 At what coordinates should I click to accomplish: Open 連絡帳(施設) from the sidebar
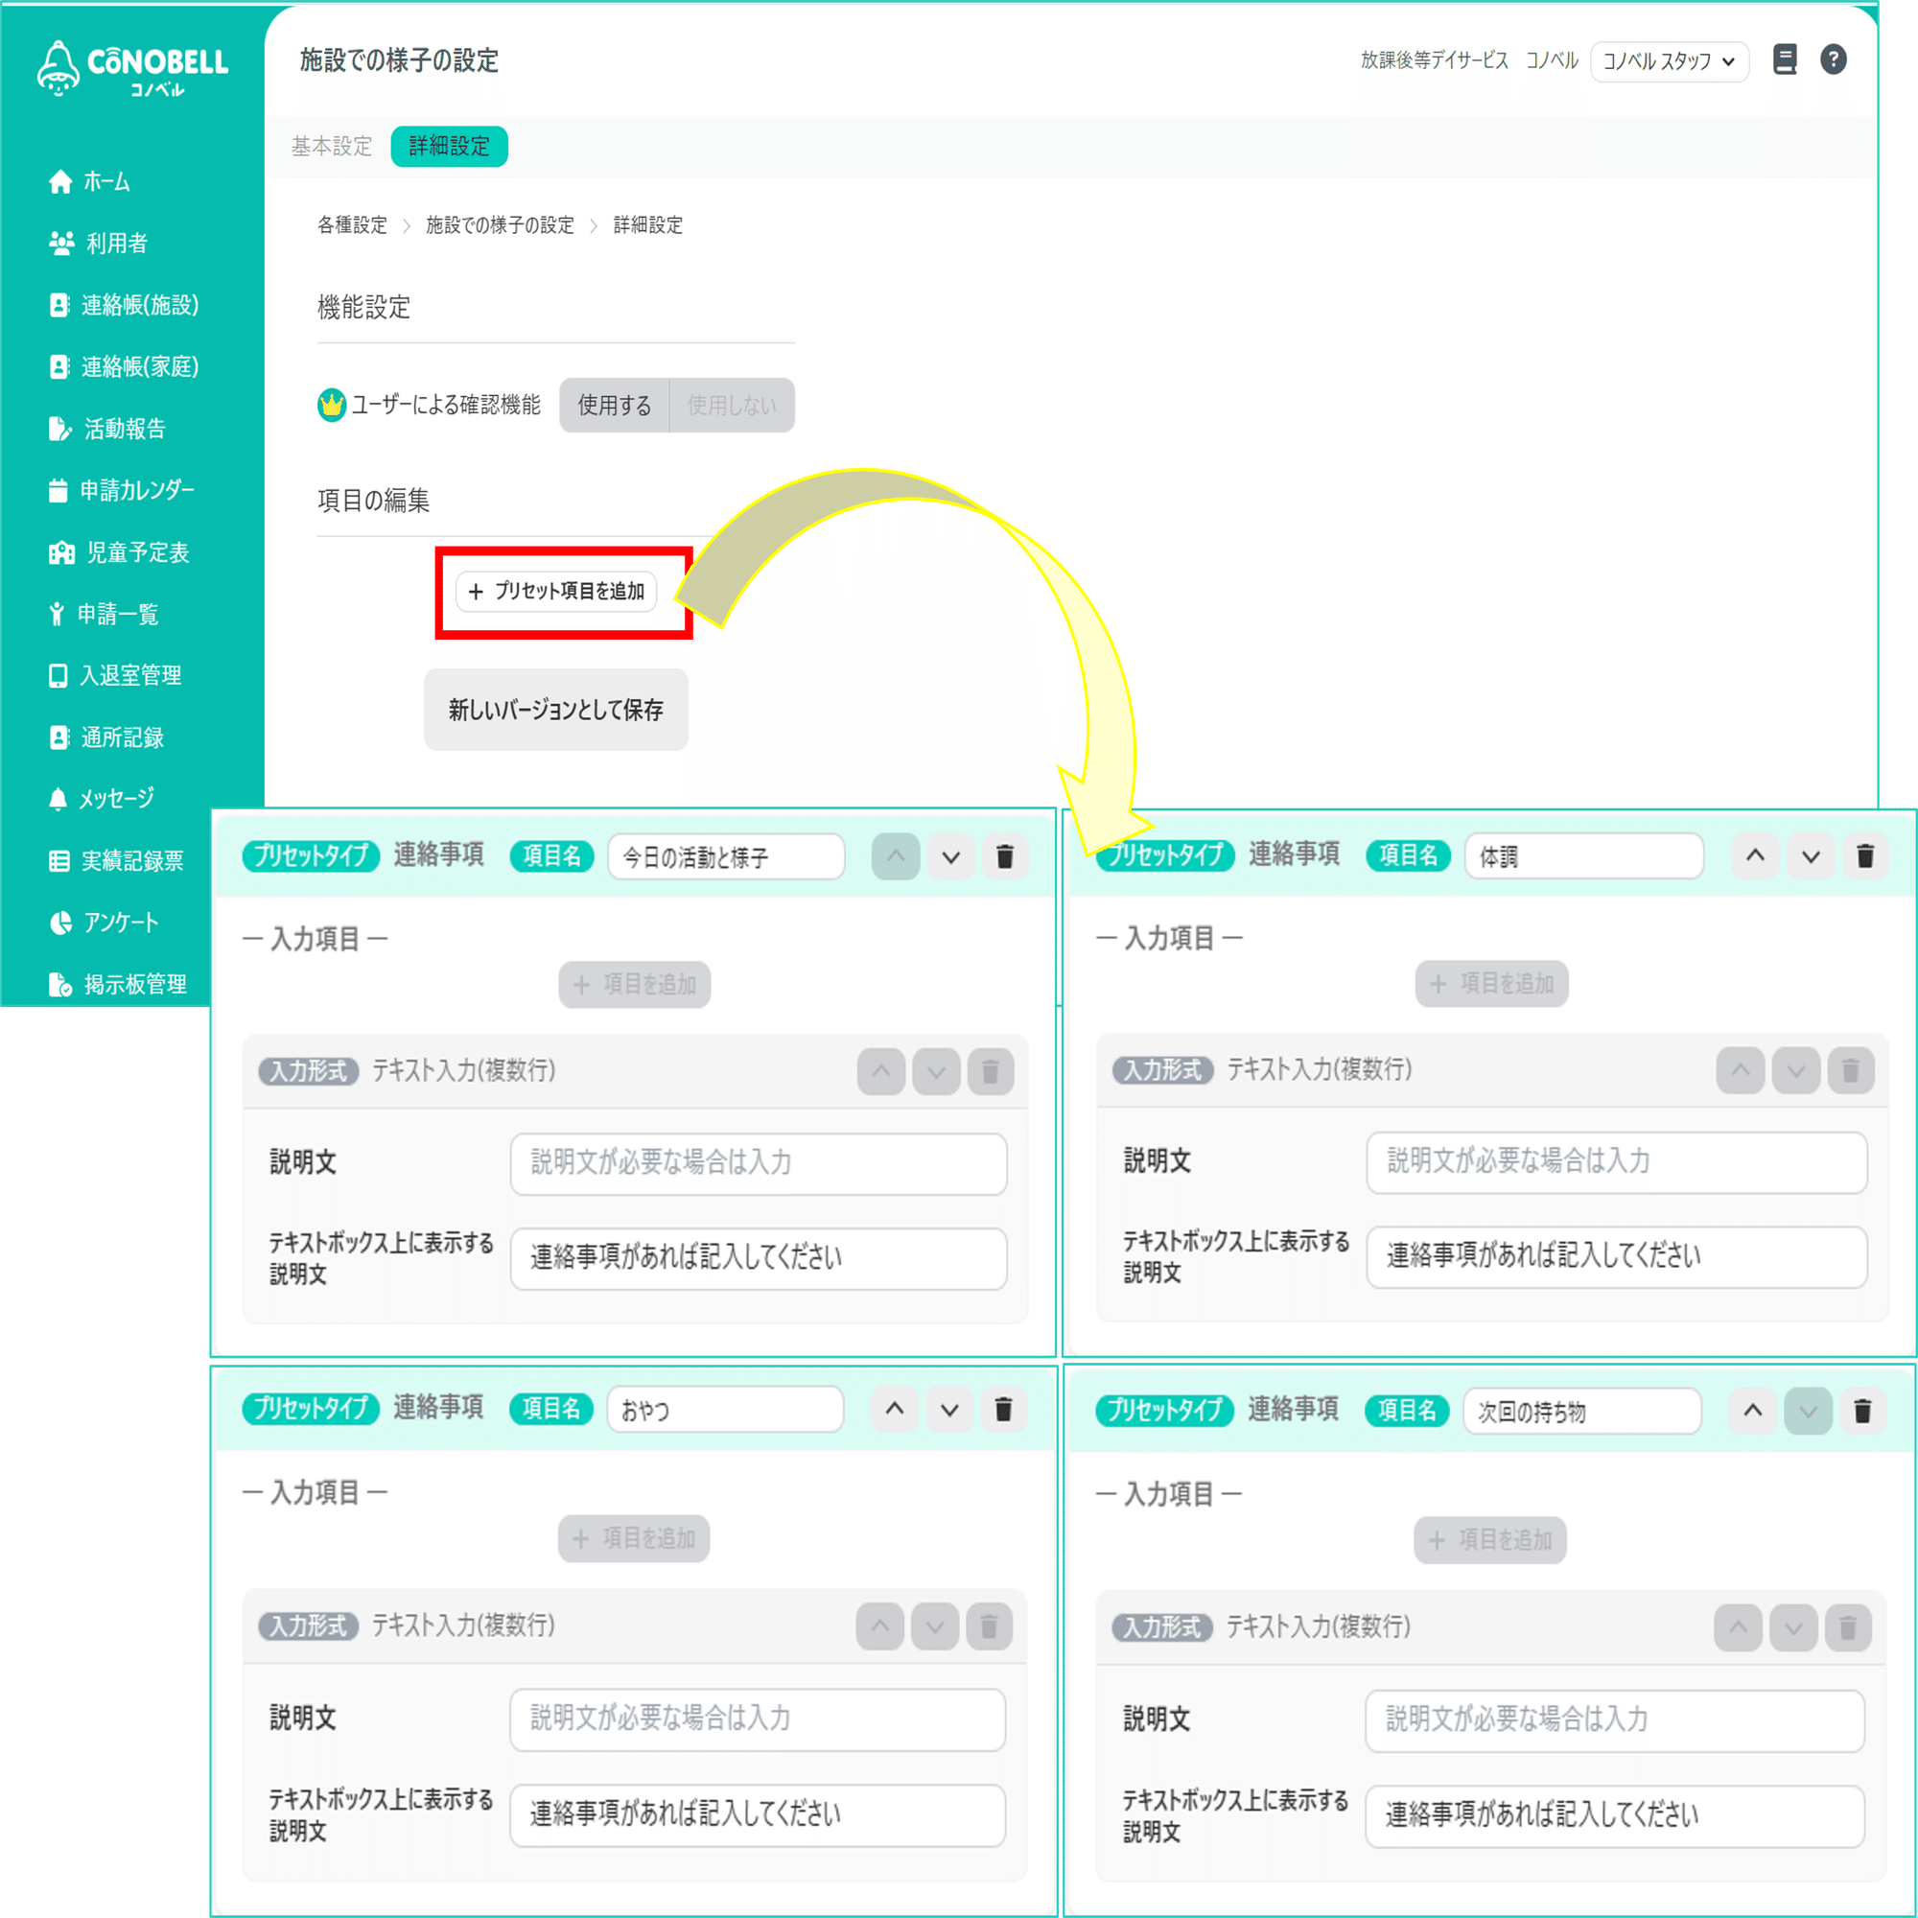pos(59,305)
